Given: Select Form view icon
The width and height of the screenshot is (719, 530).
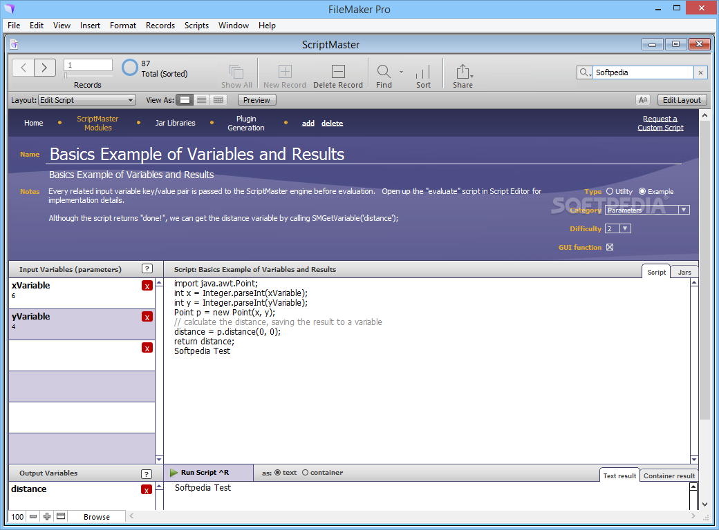Looking at the screenshot, I should pos(185,100).
